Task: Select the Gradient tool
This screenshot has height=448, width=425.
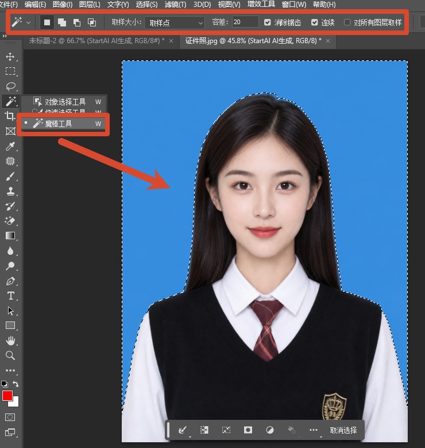Action: [x=10, y=235]
